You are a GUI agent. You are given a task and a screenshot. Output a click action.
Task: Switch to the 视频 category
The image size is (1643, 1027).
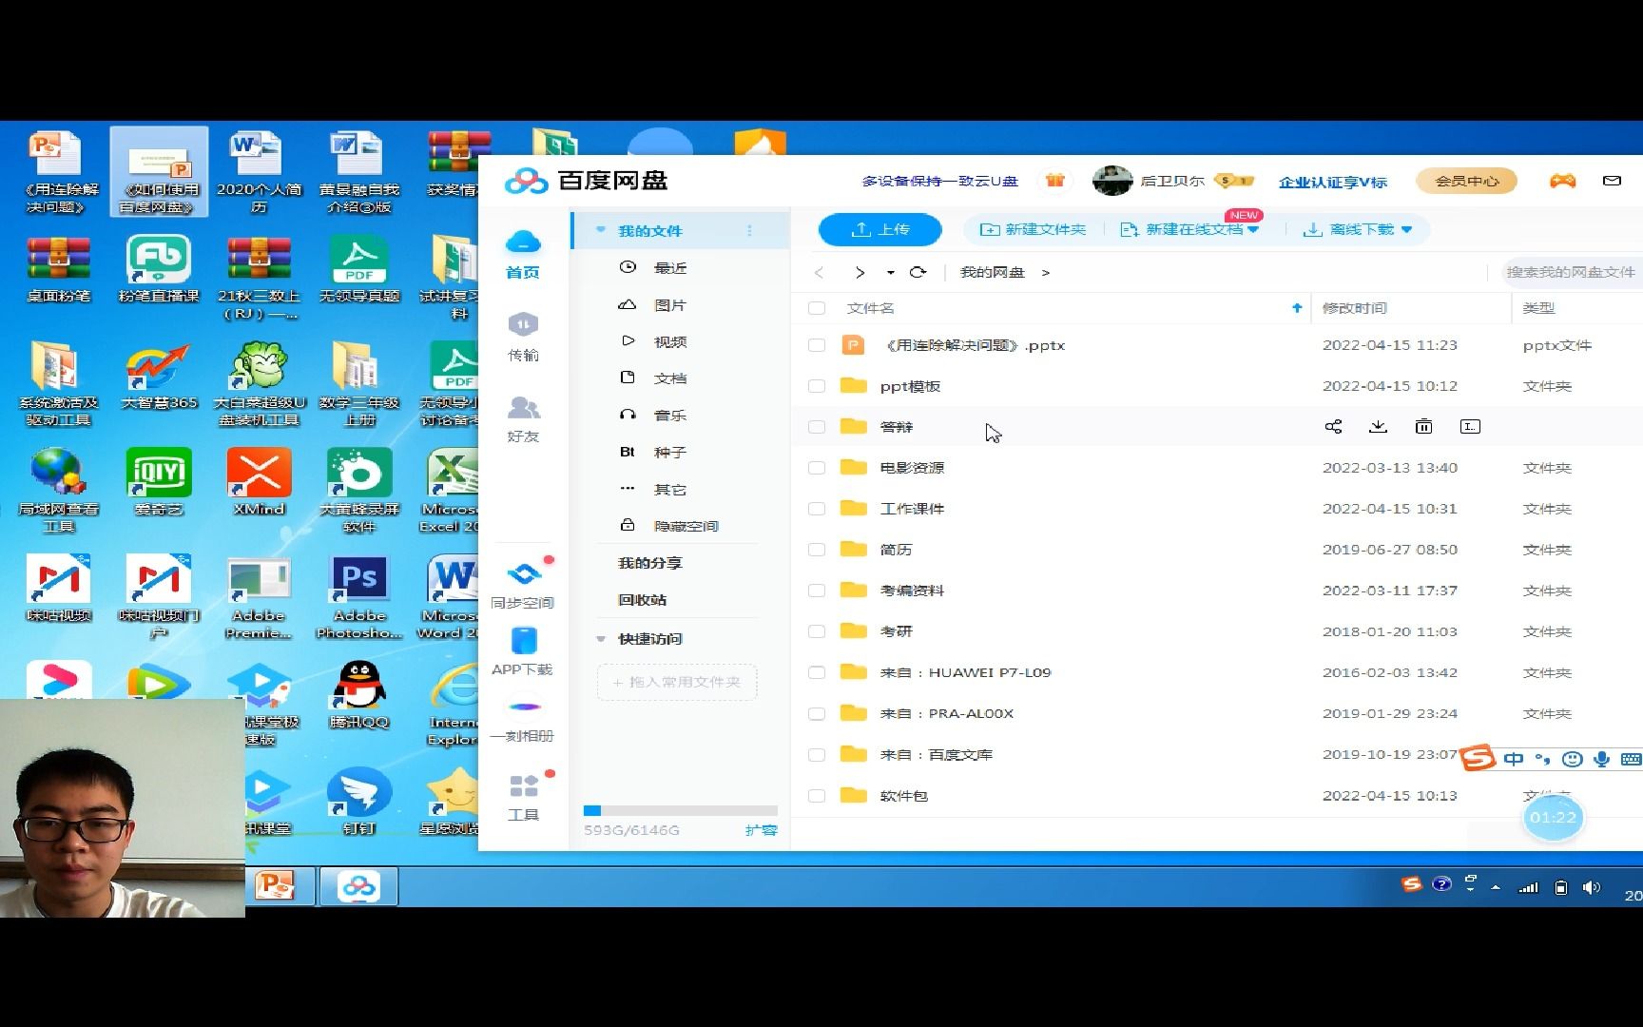(x=668, y=340)
